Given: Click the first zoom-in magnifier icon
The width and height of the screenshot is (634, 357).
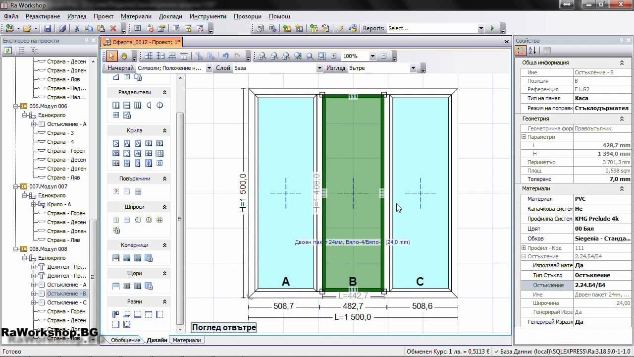Looking at the screenshot, I should point(262,56).
